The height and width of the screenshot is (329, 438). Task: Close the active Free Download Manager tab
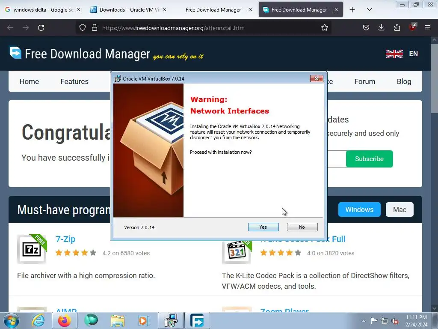(336, 9)
